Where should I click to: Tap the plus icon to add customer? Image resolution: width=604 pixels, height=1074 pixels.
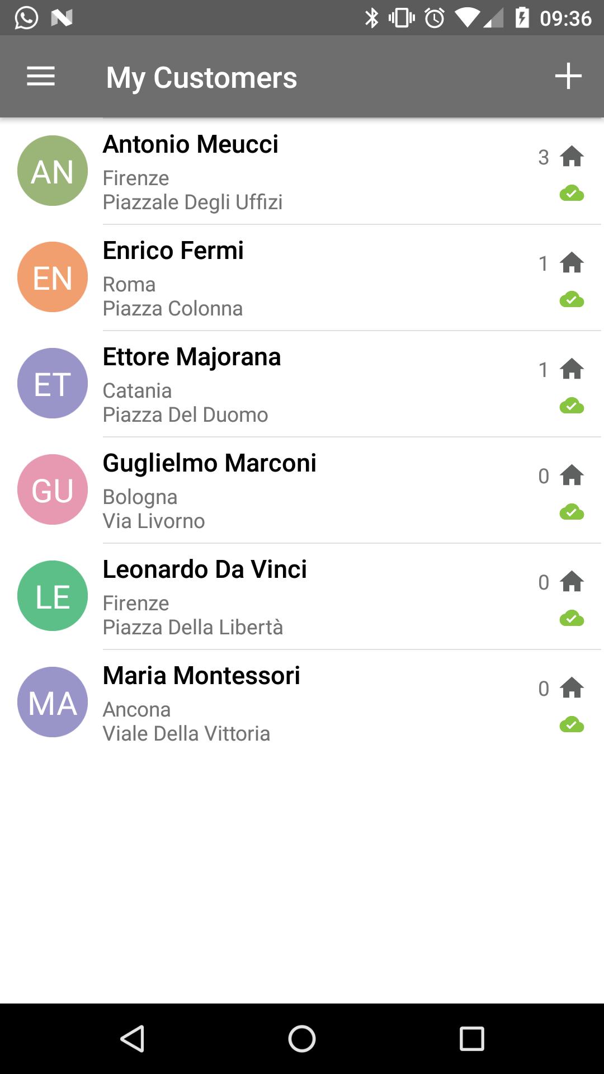click(x=568, y=76)
